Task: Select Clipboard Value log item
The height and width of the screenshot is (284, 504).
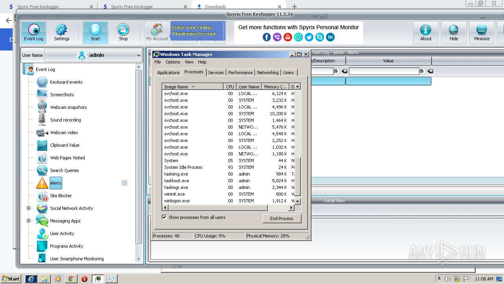Action: point(65,145)
